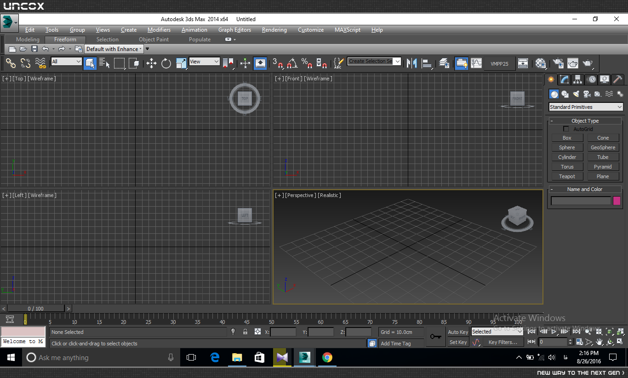Open the Selected key filter dropdown

point(497,332)
